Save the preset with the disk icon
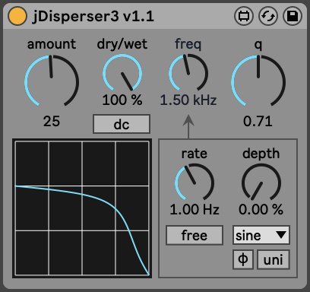This screenshot has height=292, width=310. point(293,16)
